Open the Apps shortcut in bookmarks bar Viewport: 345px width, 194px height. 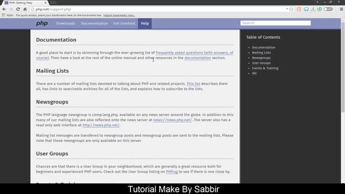[8, 15]
